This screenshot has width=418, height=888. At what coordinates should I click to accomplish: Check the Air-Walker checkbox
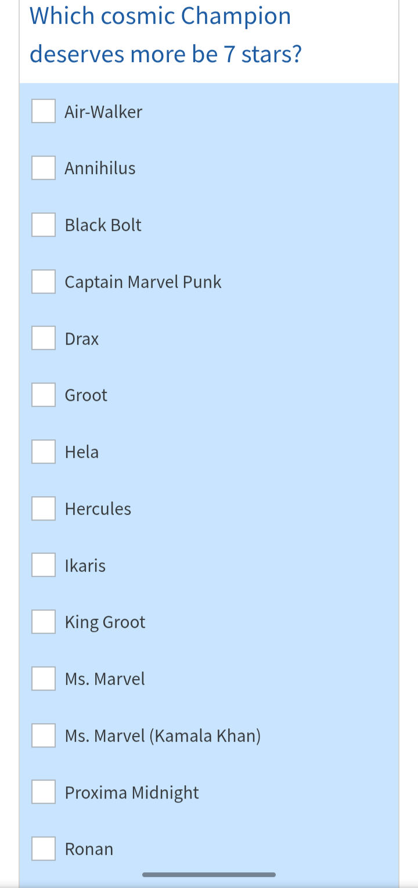tap(44, 111)
